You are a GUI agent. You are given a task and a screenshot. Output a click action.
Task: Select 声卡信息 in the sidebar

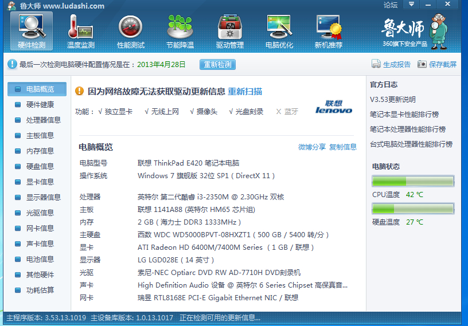pos(37,243)
